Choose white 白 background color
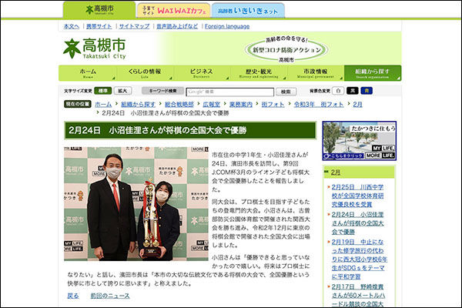462x308 pixels. point(338,91)
